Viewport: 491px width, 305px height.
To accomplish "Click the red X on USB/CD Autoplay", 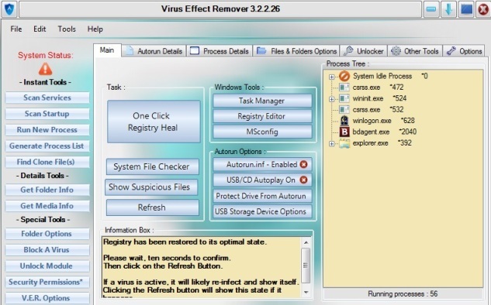I will click(303, 180).
